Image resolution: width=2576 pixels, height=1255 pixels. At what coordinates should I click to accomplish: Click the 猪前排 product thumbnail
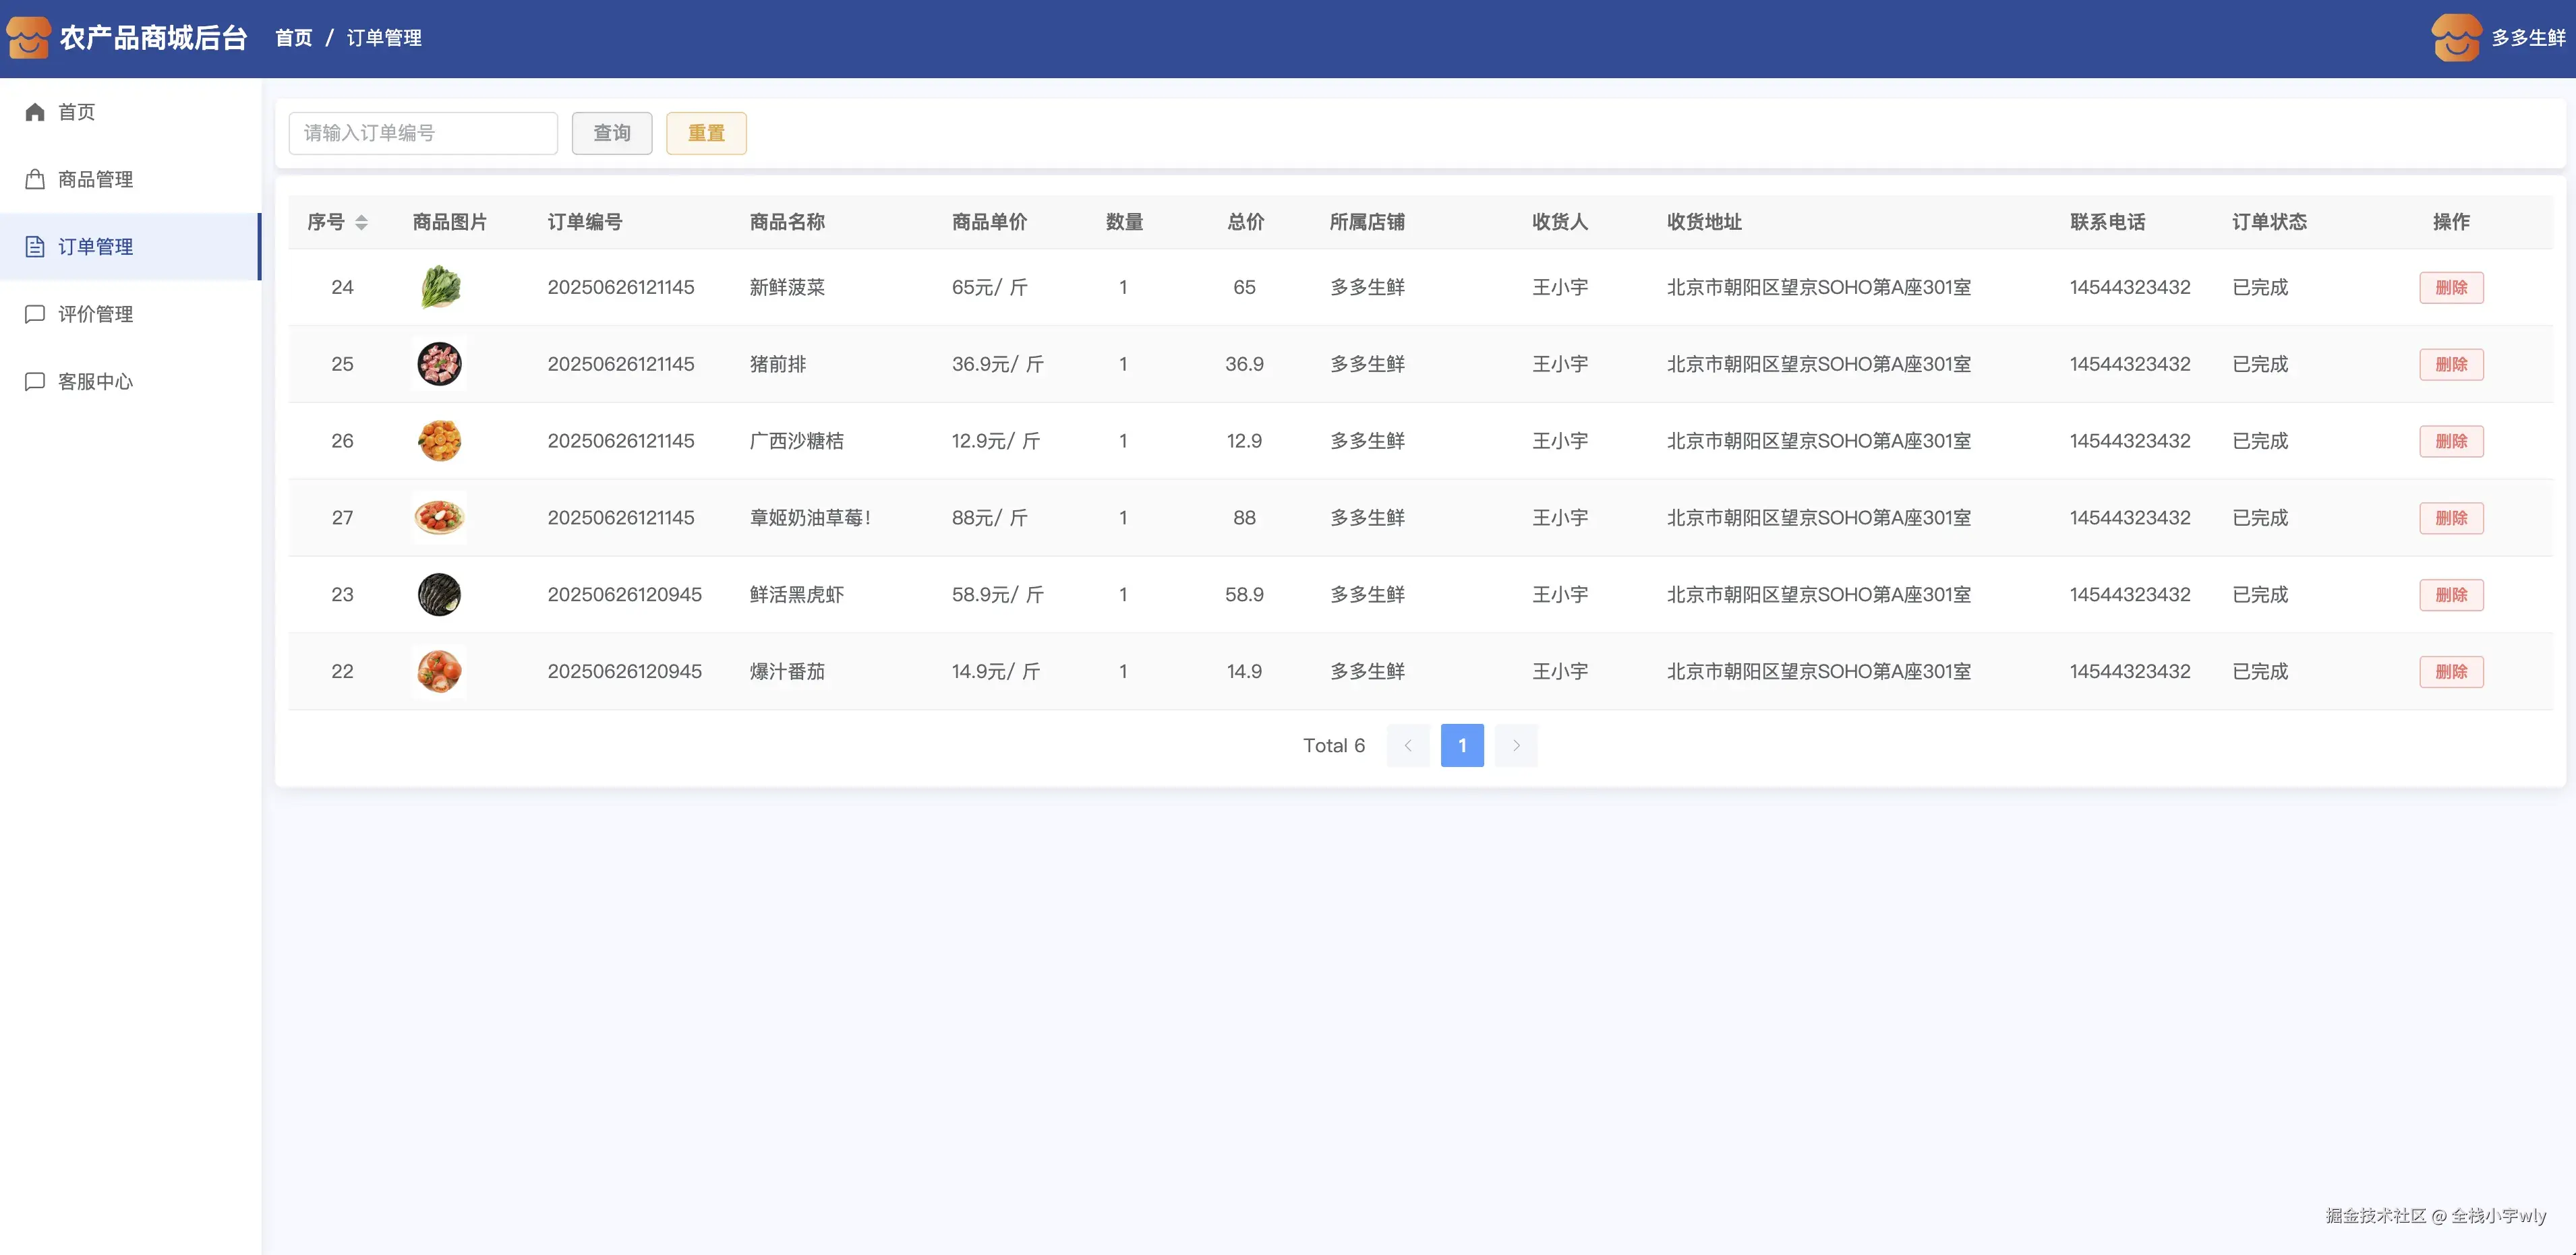[x=439, y=364]
